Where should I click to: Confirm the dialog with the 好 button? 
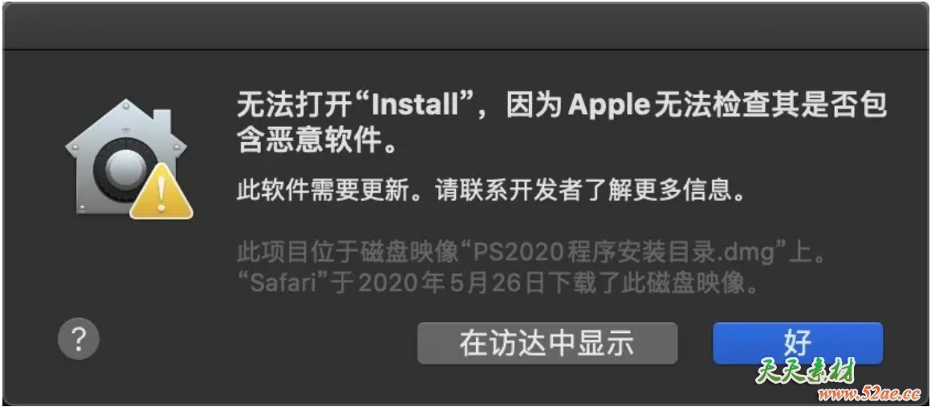(798, 343)
